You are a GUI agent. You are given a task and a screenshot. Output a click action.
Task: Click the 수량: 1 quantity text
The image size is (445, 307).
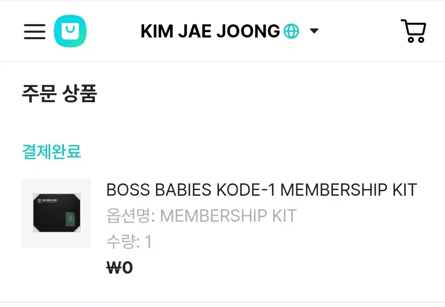[x=129, y=242]
